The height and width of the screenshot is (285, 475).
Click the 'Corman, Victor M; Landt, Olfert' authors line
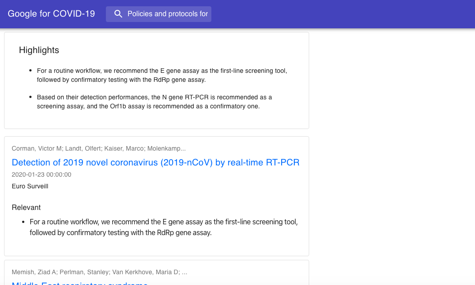click(x=99, y=148)
